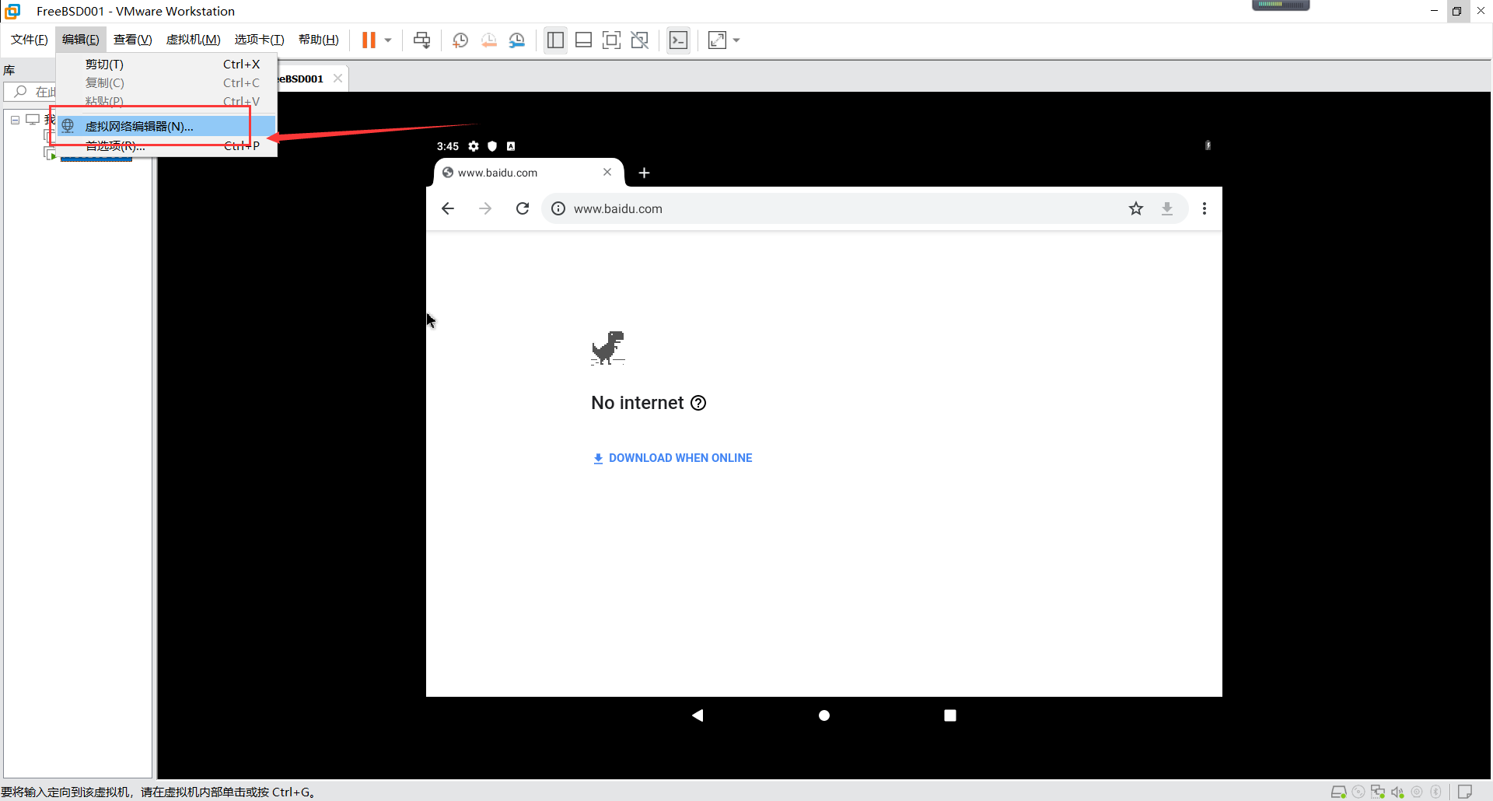This screenshot has height=801, width=1493.
Task: Select 剪切(T) in the edit menu
Action: (x=166, y=65)
